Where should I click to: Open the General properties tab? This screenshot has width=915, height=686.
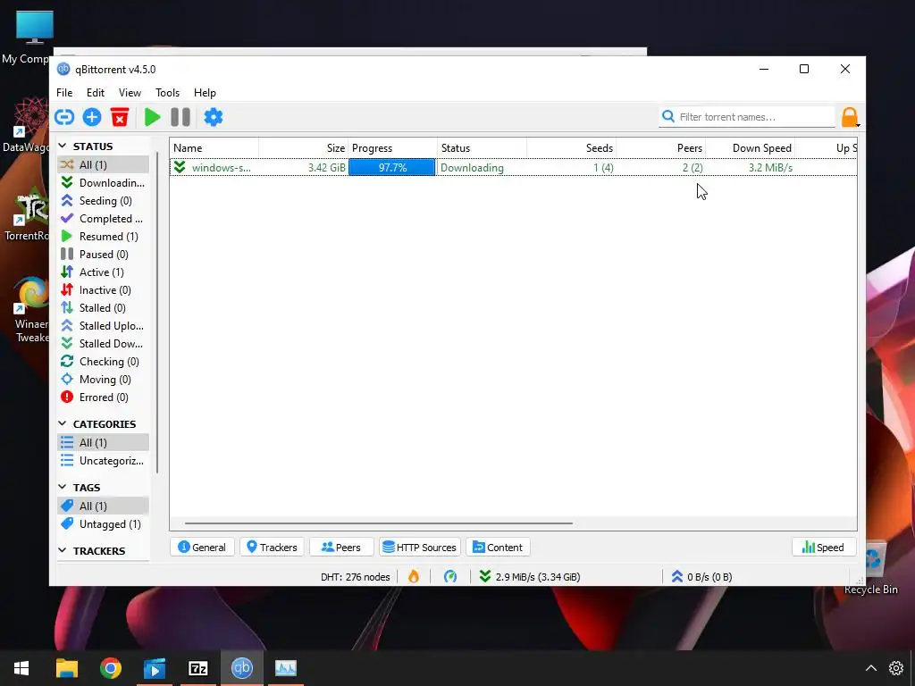pos(202,548)
